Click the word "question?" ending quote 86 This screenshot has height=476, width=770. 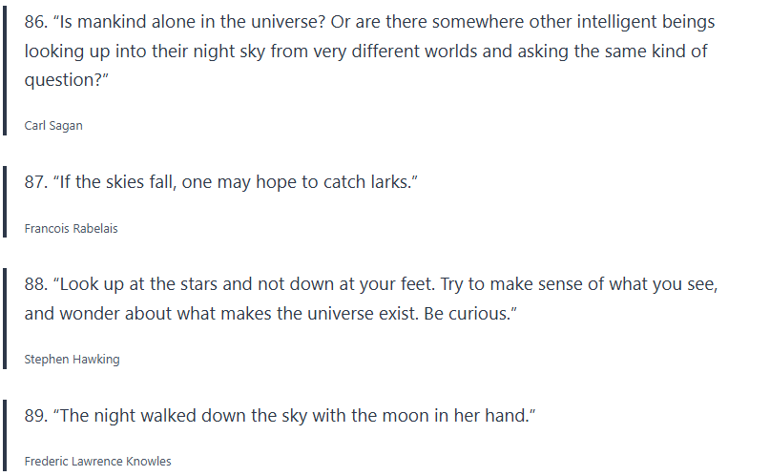click(66, 80)
